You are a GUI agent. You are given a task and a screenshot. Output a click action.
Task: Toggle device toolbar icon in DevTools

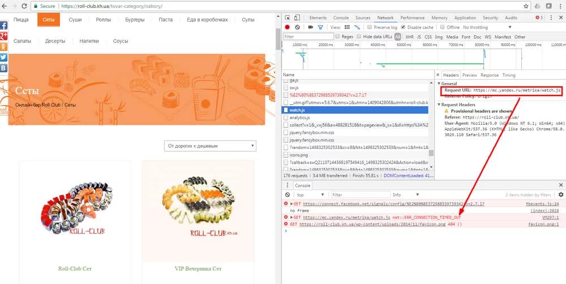(x=297, y=18)
